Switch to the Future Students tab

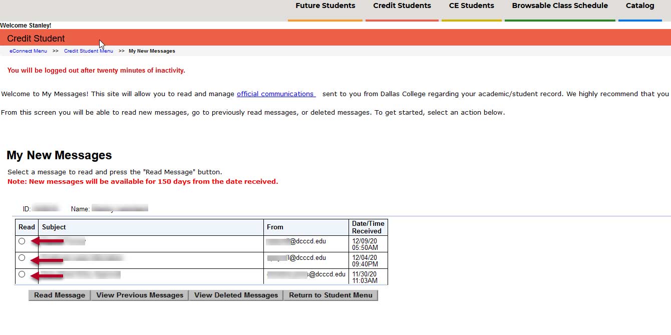point(325,6)
